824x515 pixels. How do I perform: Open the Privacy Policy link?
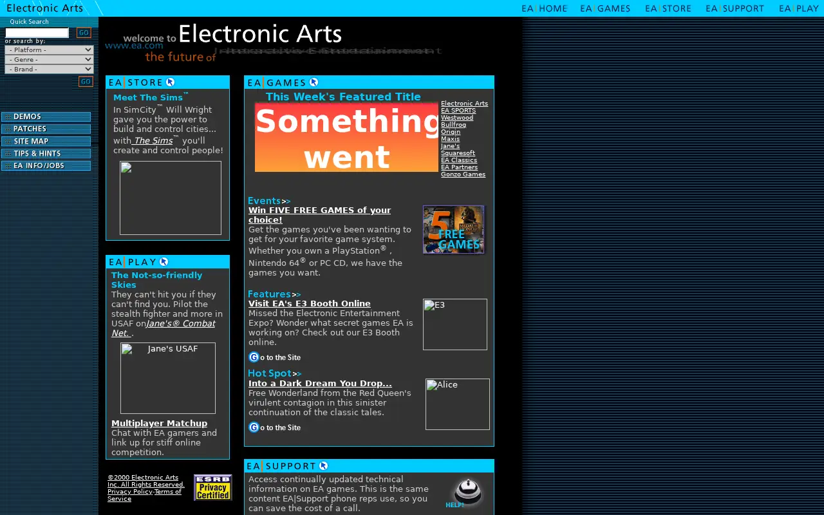point(130,492)
